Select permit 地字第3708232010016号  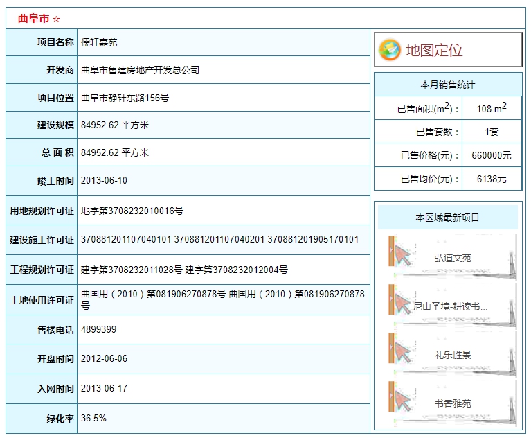132,211
